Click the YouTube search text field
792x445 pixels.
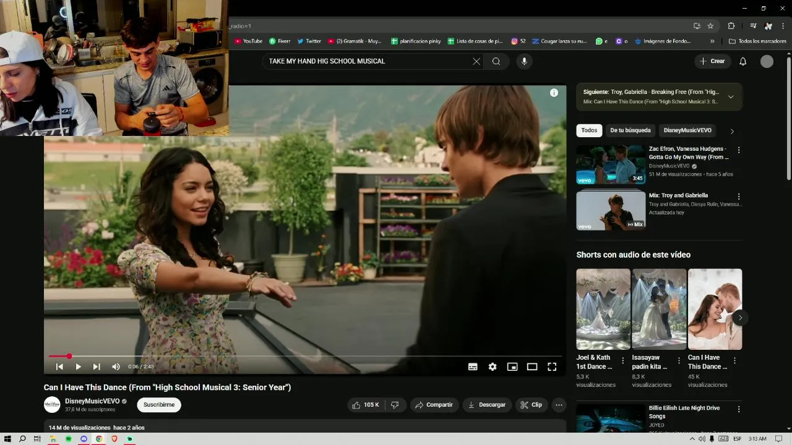coord(368,61)
